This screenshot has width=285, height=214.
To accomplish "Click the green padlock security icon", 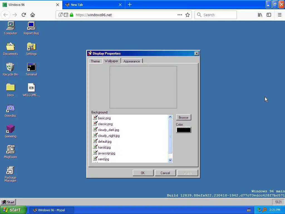I will (x=72, y=15).
